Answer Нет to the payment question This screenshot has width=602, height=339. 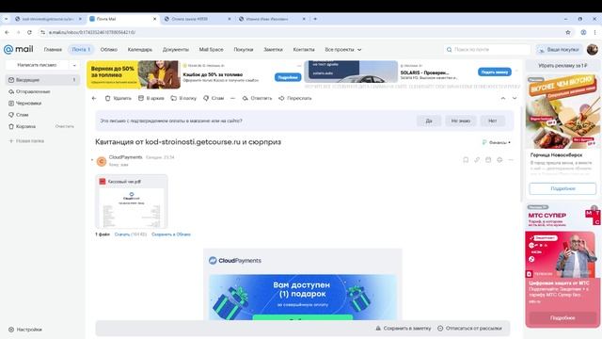(493, 121)
